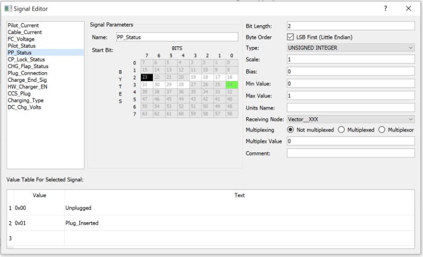Choose the Multiplexor radio option

tap(382, 129)
